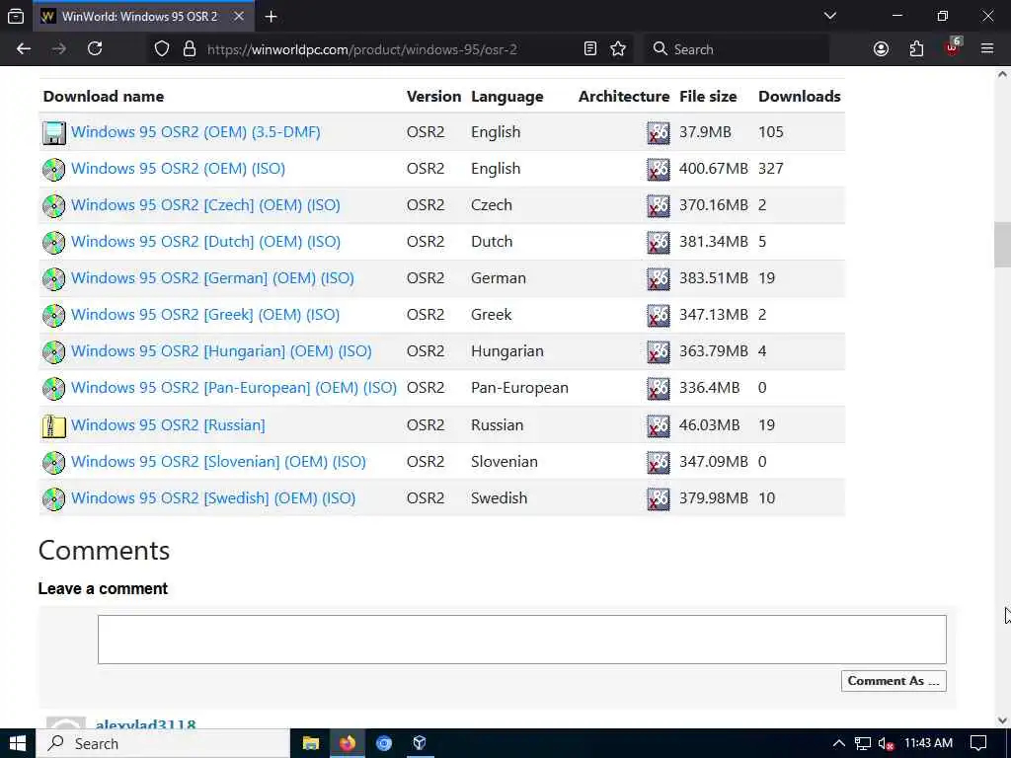Click the scrollbar down arrow
1011x758 pixels.
1002,720
